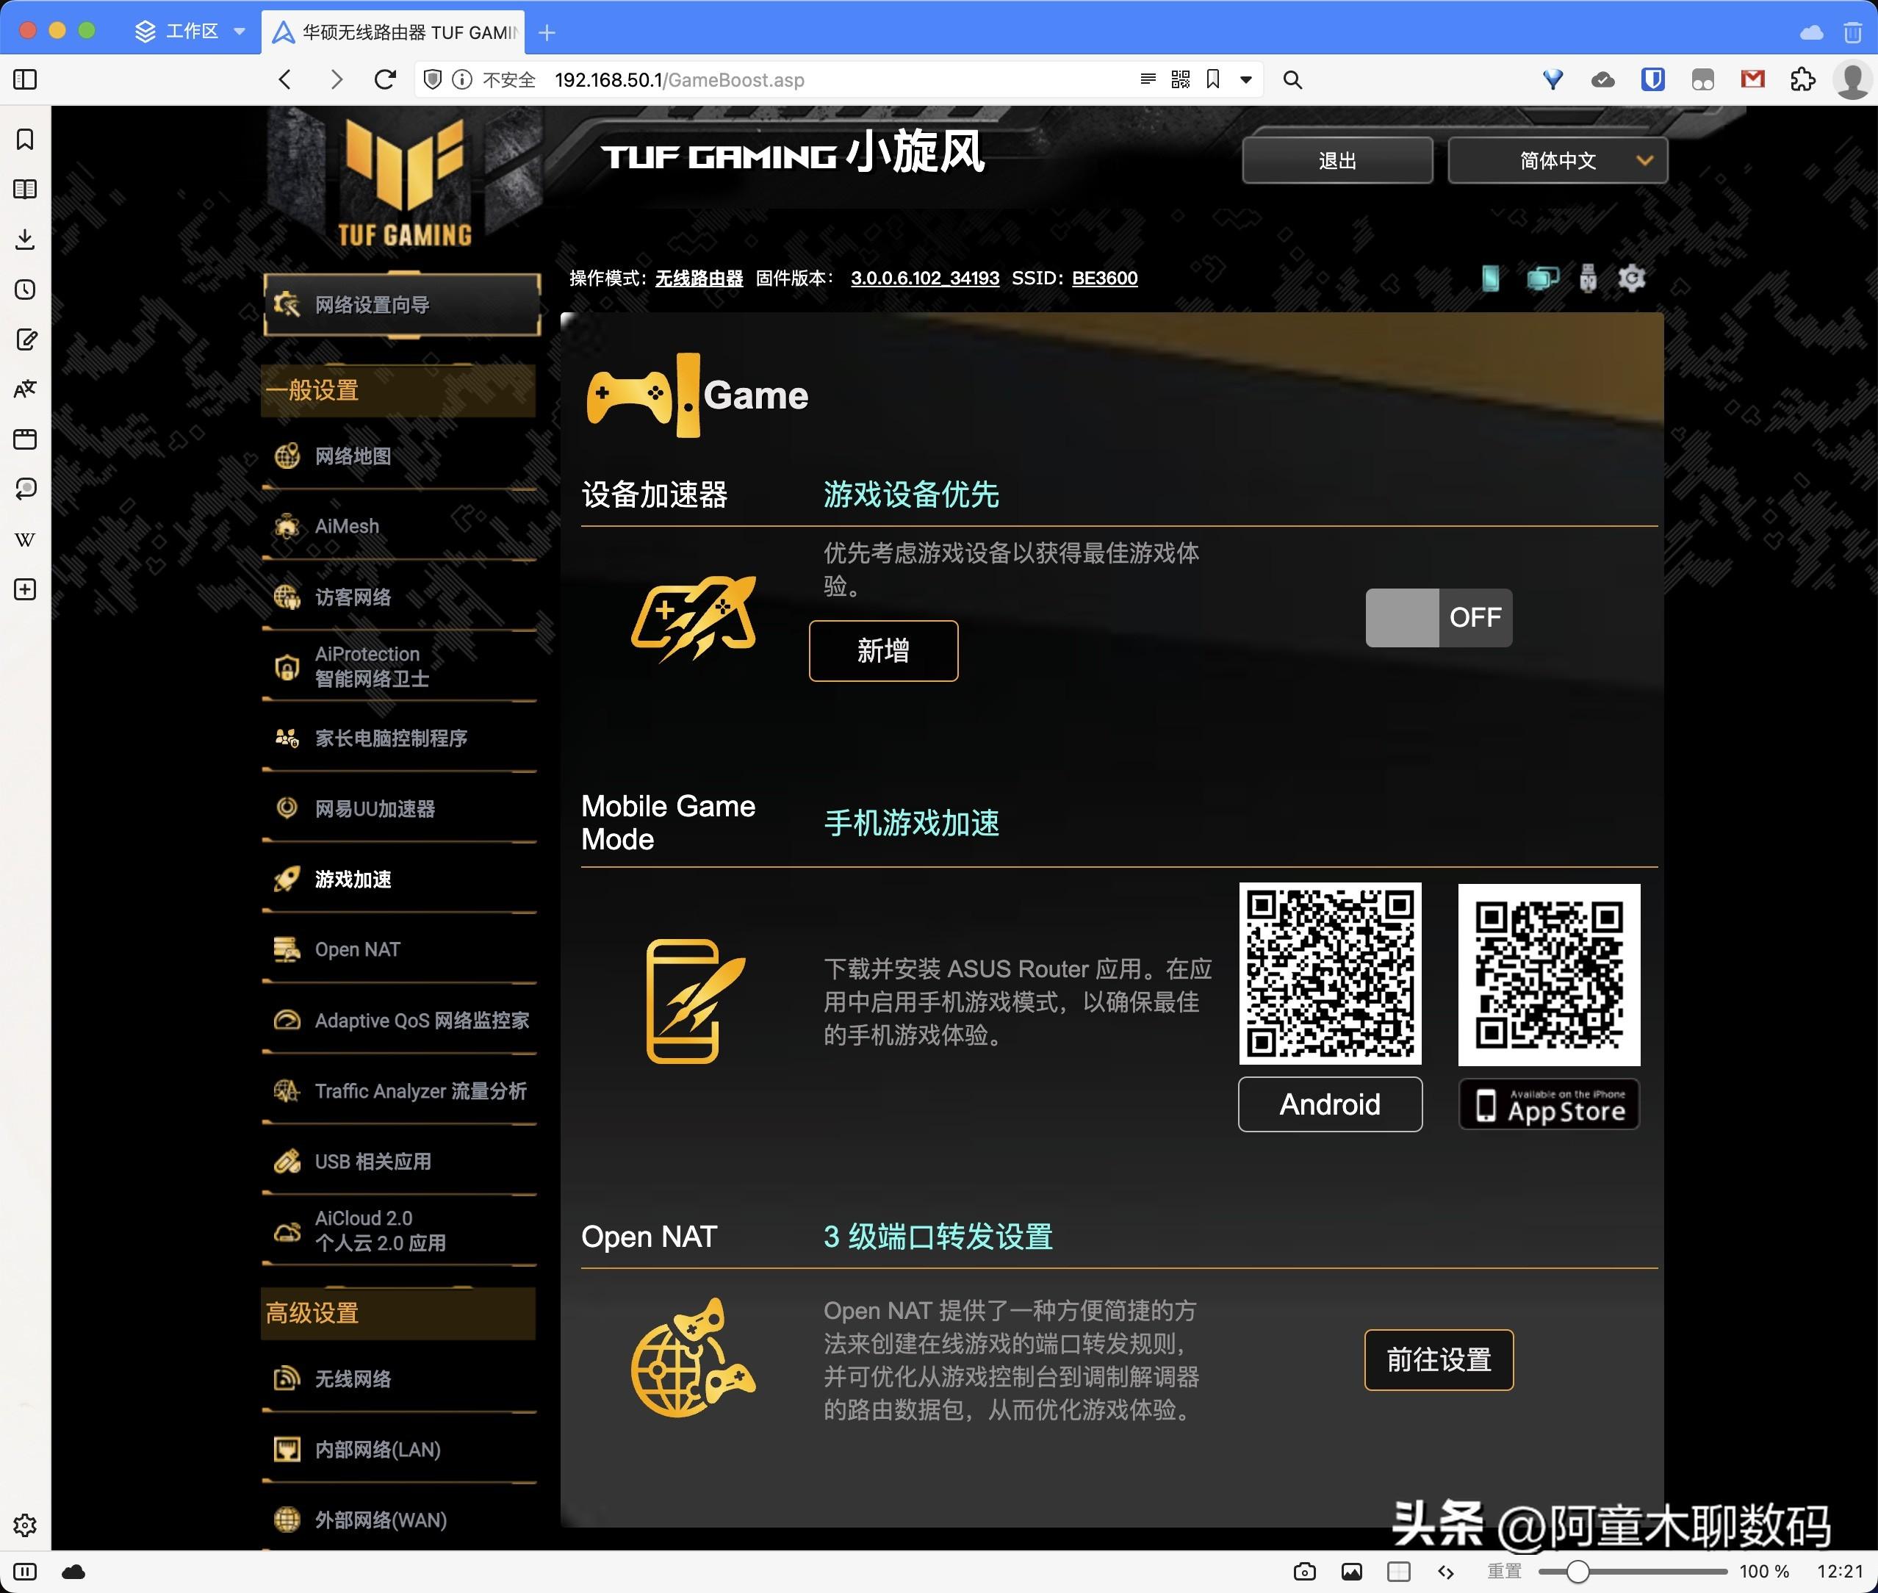Open the 工作区 workspace dropdown
This screenshot has width=1878, height=1593.
coord(190,32)
